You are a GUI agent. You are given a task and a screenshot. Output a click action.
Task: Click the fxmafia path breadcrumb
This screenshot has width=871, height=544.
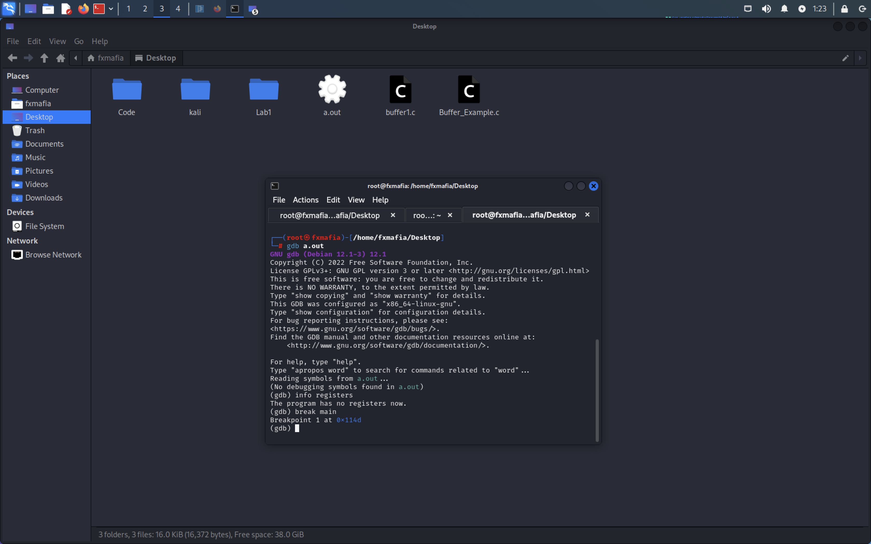pos(106,58)
